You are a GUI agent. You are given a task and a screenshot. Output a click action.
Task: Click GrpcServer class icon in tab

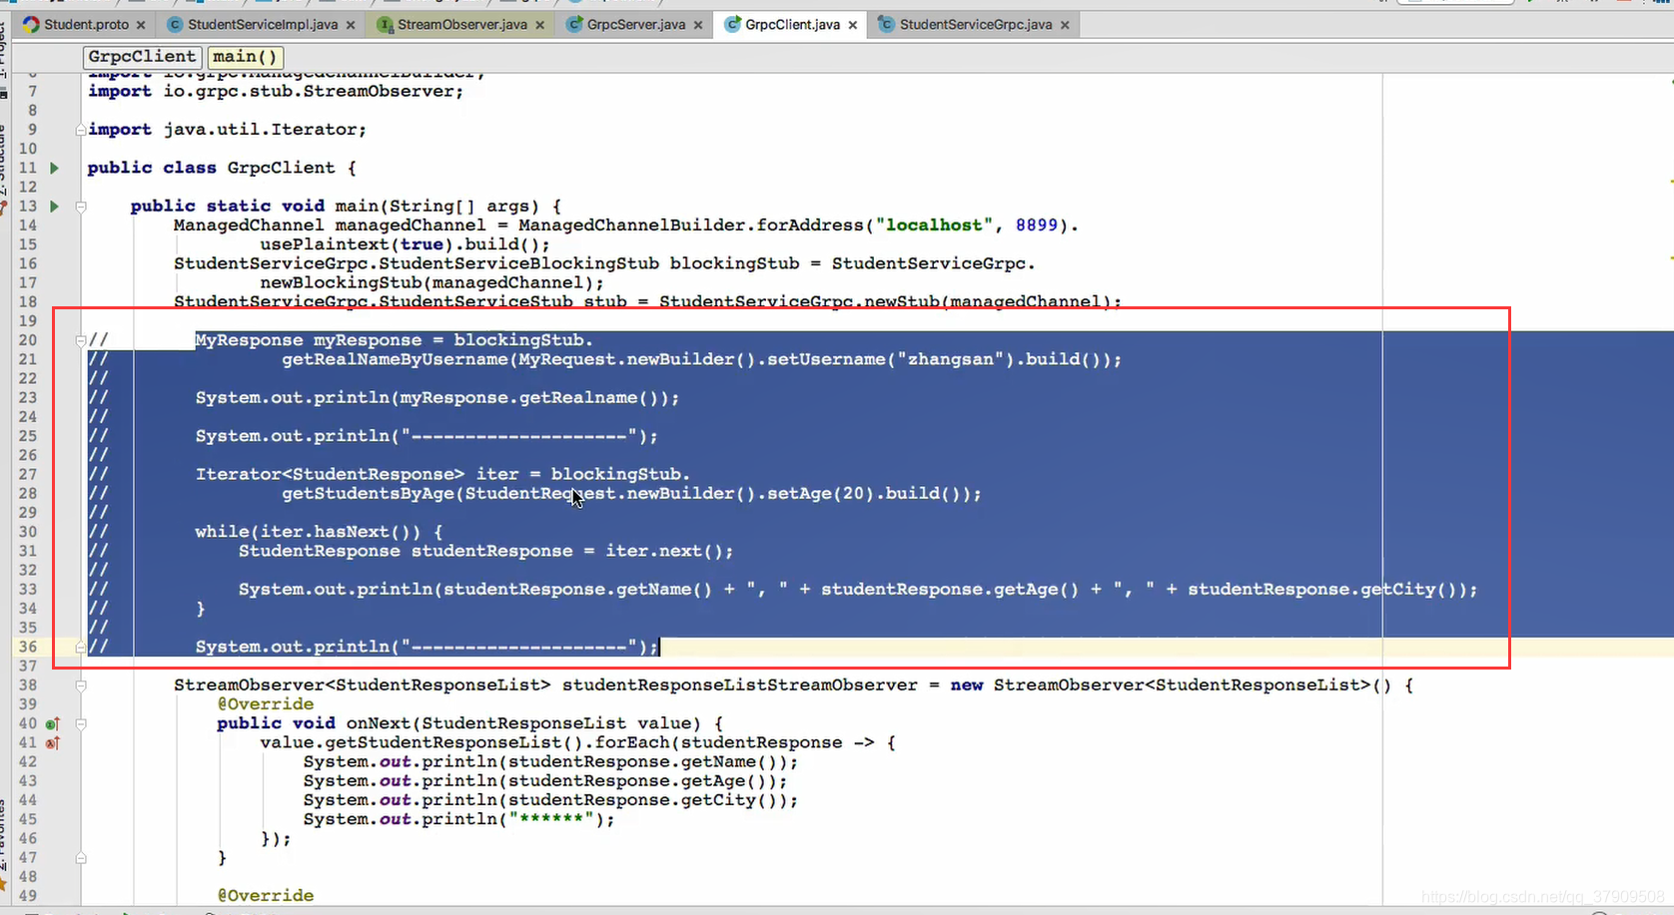pyautogui.click(x=575, y=24)
